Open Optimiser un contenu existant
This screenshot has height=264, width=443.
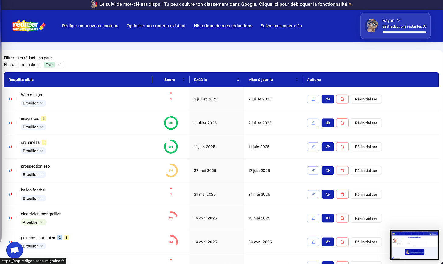(x=156, y=26)
